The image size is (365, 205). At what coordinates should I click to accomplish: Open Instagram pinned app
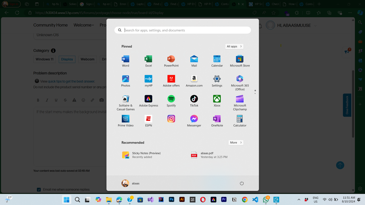tap(171, 119)
